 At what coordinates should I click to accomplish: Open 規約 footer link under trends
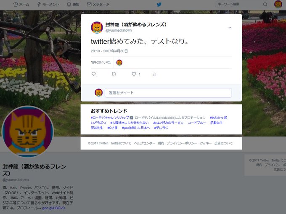click(x=161, y=143)
